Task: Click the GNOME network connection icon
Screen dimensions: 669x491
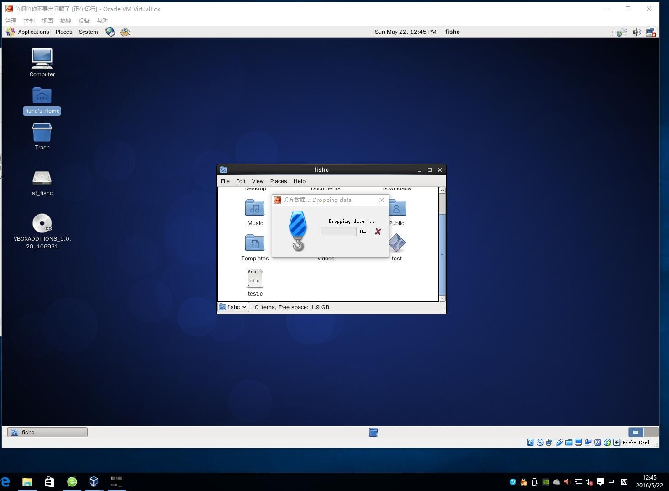Action: click(651, 32)
